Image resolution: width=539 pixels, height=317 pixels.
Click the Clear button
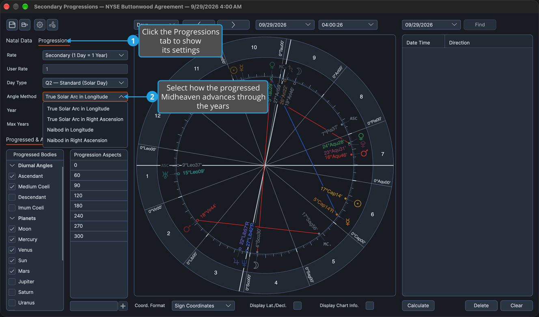point(516,306)
